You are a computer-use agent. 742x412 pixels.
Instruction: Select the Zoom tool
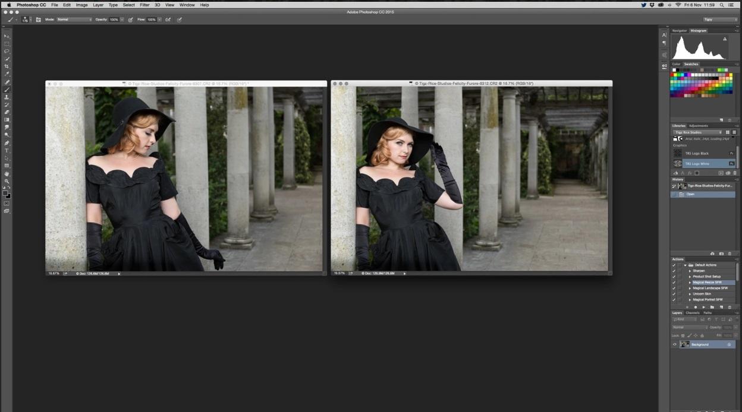7,182
